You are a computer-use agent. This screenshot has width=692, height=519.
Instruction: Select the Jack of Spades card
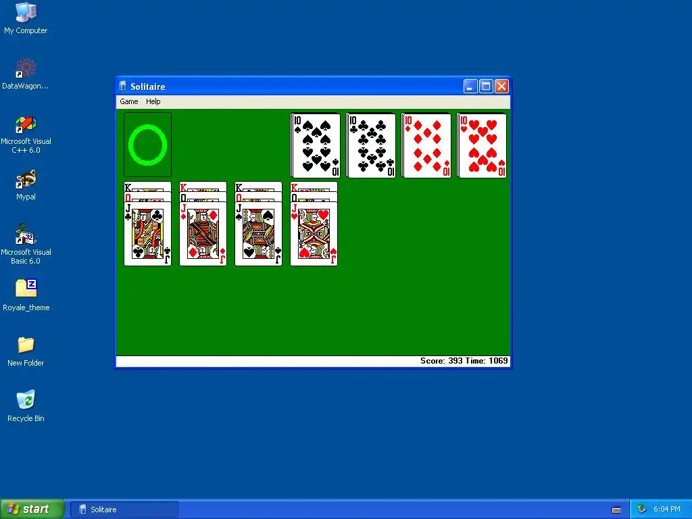(258, 233)
